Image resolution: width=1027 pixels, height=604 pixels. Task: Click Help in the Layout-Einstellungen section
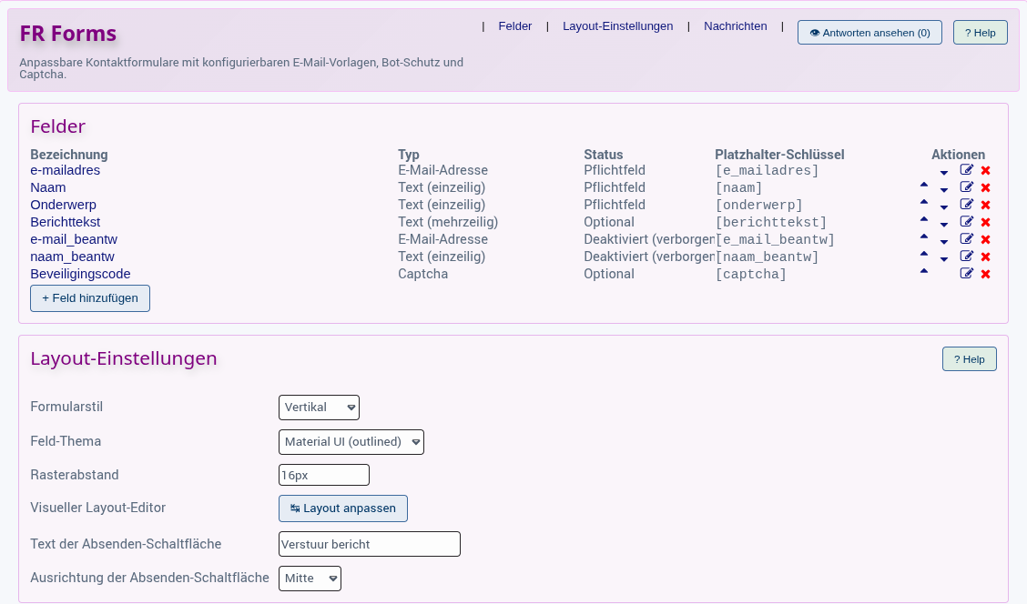(x=970, y=358)
